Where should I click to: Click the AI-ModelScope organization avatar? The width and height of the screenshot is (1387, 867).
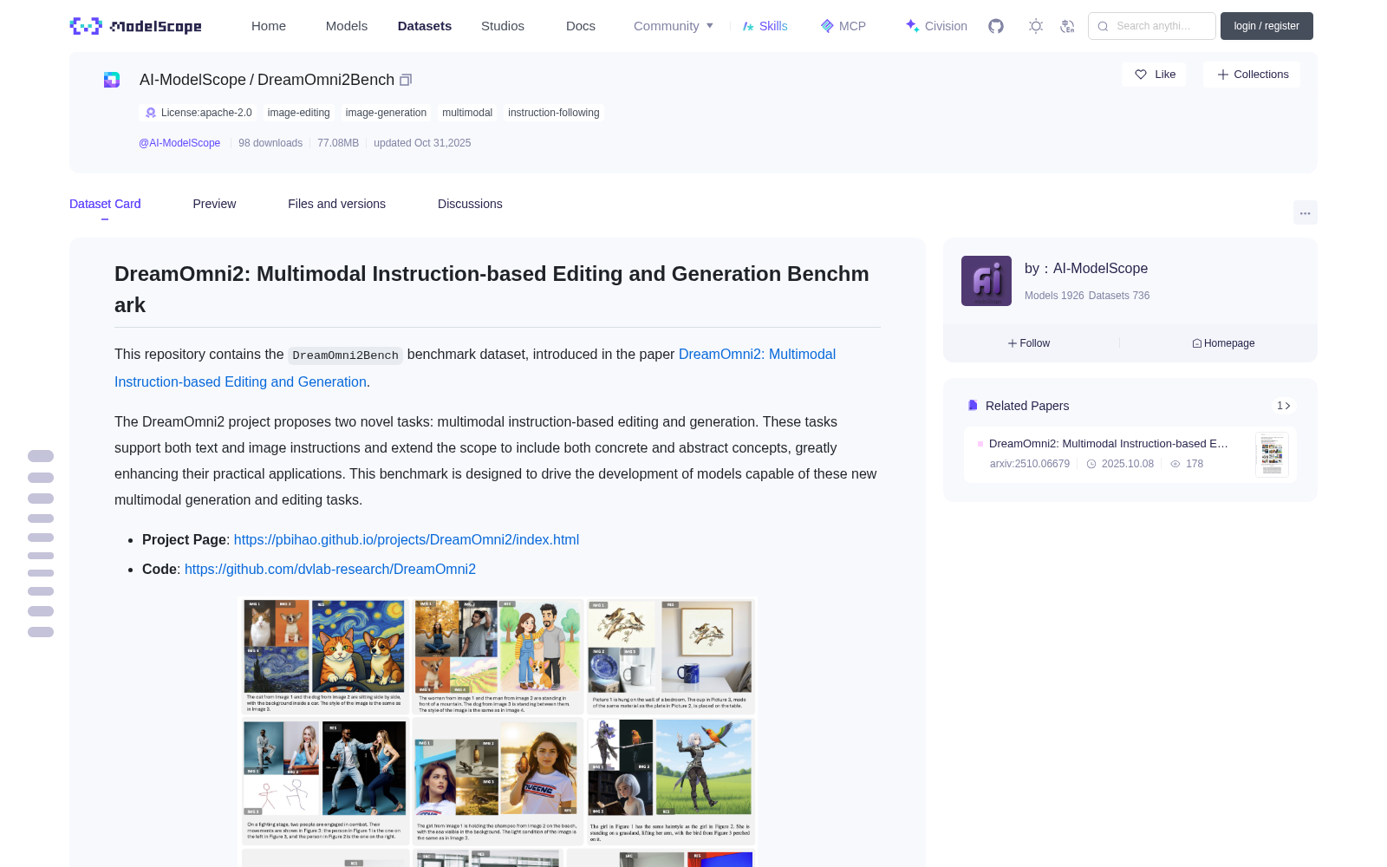tap(987, 281)
